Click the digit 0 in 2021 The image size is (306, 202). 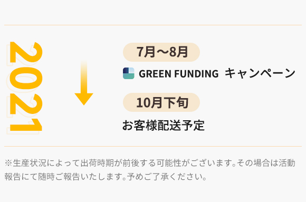pyautogui.click(x=26, y=78)
